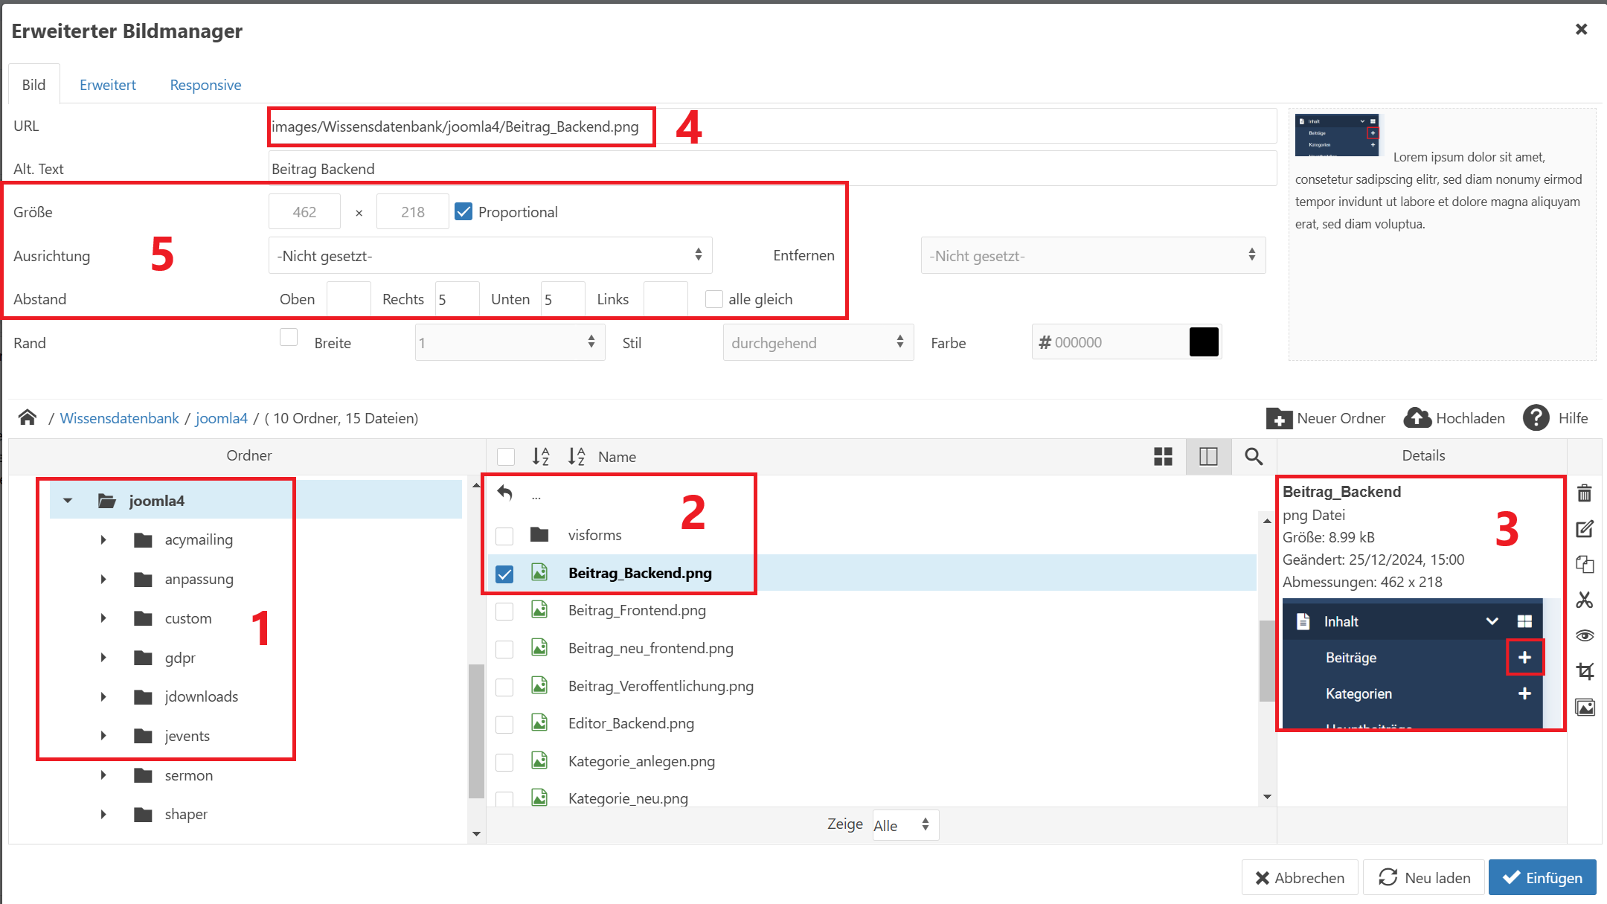The image size is (1607, 904).
Task: Click the black Farbe color swatch
Action: (x=1203, y=342)
